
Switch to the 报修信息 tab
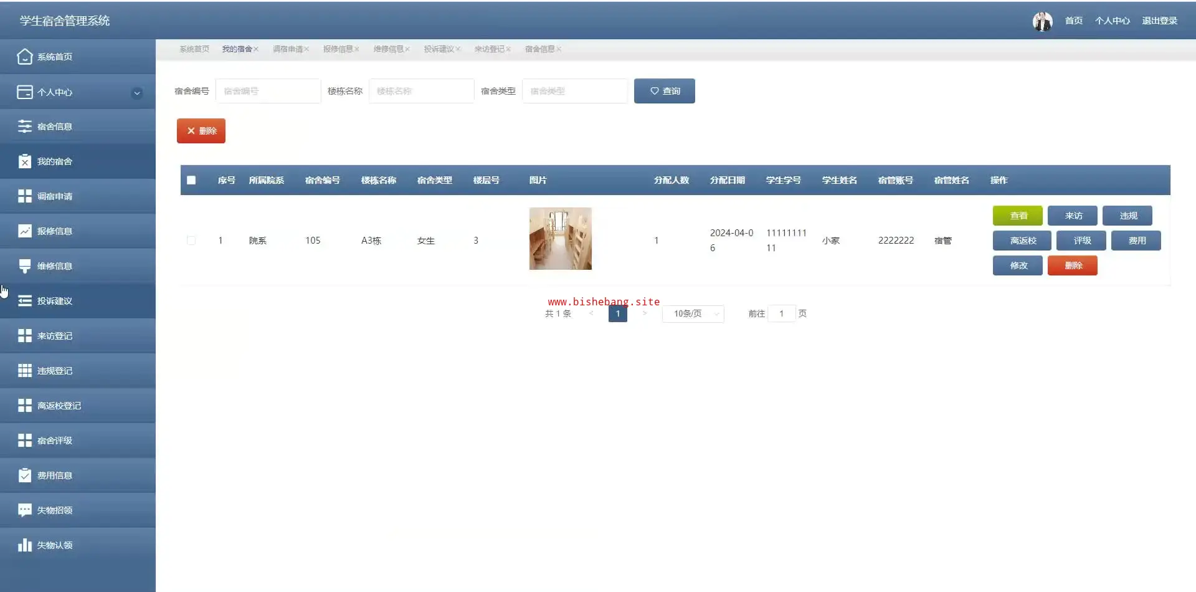[x=338, y=49]
